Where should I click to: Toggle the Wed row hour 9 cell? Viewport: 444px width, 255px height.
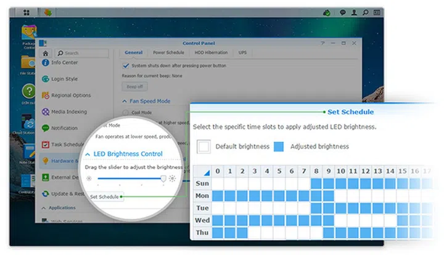329,221
